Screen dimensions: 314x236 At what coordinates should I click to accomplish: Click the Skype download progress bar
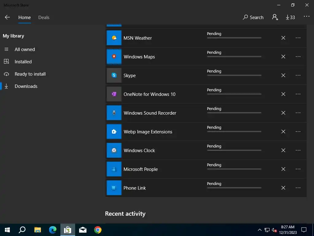click(x=234, y=75)
